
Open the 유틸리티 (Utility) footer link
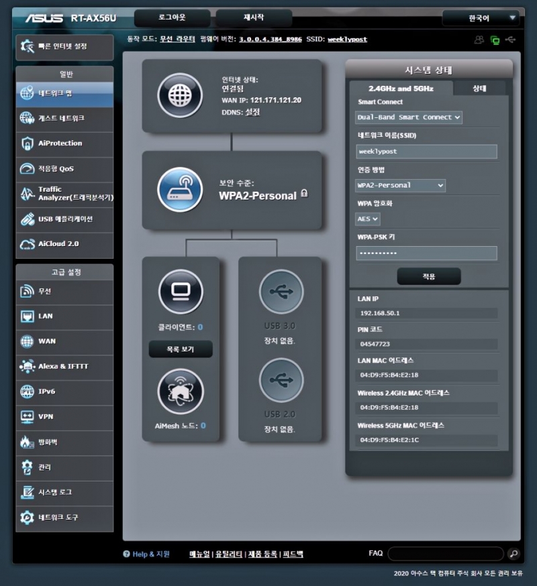229,554
